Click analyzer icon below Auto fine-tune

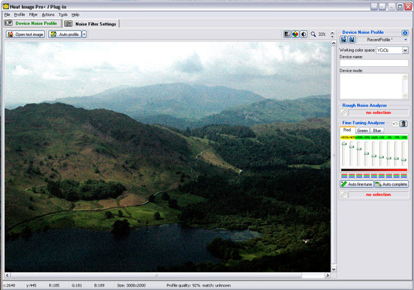344,195
